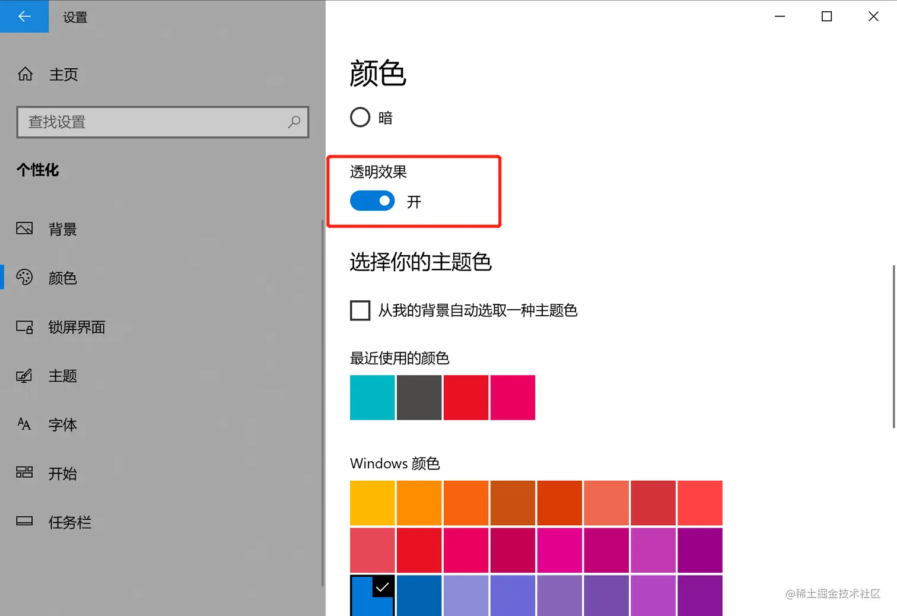Click the search magnifier icon

click(x=294, y=122)
